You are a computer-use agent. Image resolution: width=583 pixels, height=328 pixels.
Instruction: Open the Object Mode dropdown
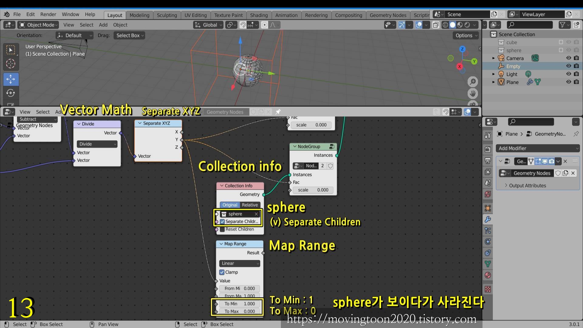pos(38,25)
